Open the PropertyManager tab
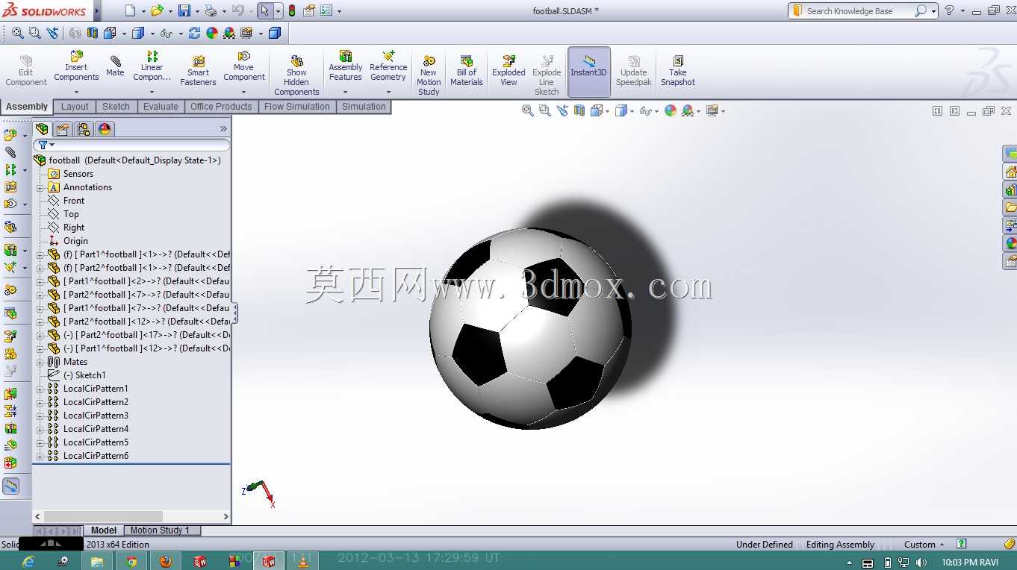Screen dimensions: 1017x570 click(63, 129)
